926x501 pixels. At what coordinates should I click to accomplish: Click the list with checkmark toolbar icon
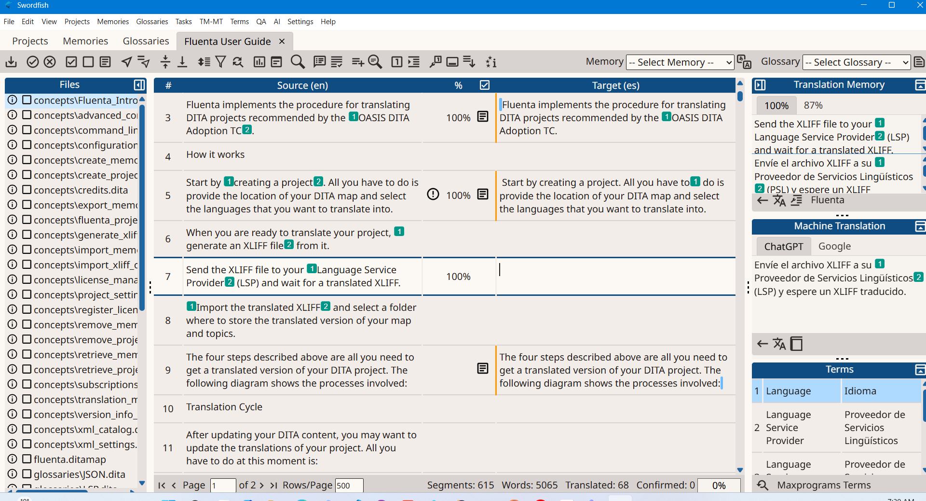tap(337, 62)
